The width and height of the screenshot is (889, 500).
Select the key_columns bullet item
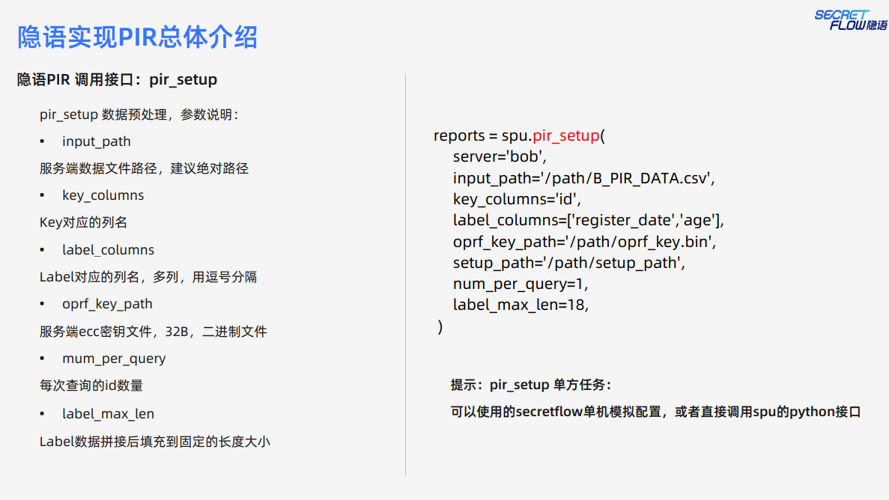click(x=103, y=195)
